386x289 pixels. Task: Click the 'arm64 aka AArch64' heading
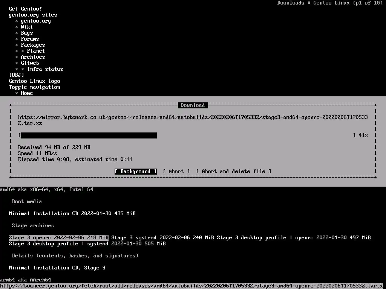pos(26,280)
